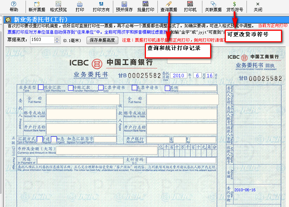The image size is (289, 207).
Task: Click the 其他 Others text field
Action: [197, 88]
